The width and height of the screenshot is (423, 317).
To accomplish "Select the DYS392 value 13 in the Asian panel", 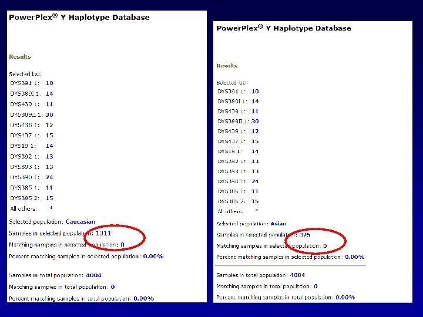I will (255, 161).
